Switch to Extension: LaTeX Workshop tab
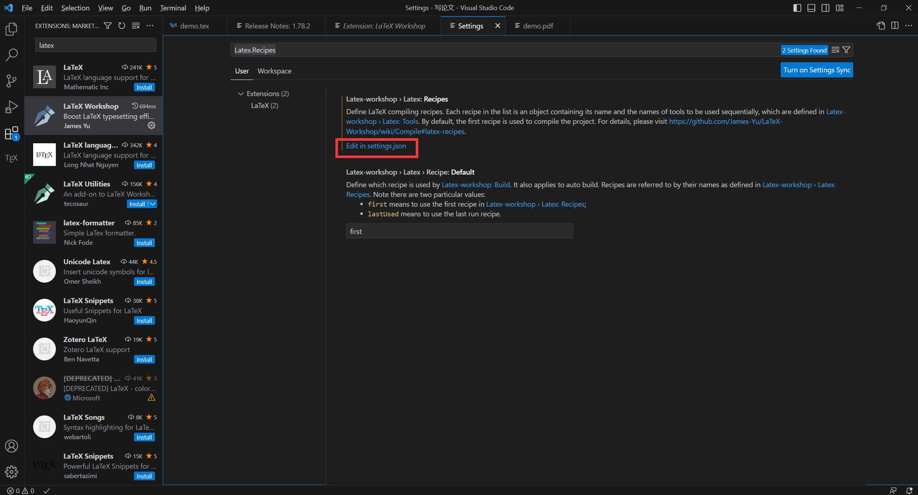Screen dimensions: 918x495 tap(383, 26)
